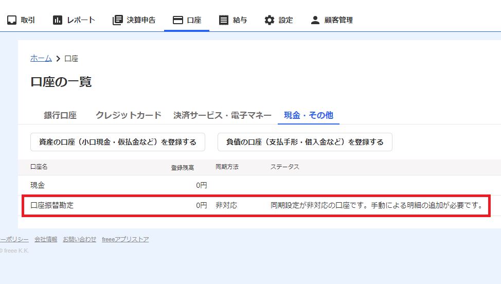Select the 現金・その他 tab
Viewport: 501px width, 284px height.
coord(309,115)
